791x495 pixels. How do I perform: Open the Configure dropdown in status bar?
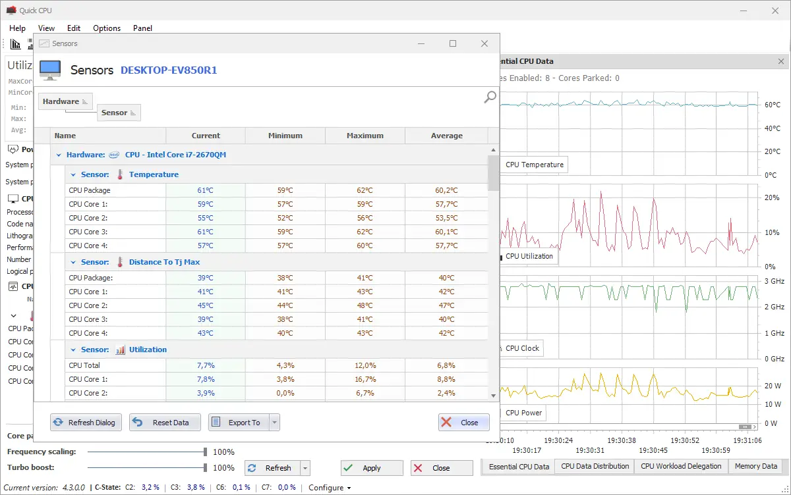(x=330, y=488)
